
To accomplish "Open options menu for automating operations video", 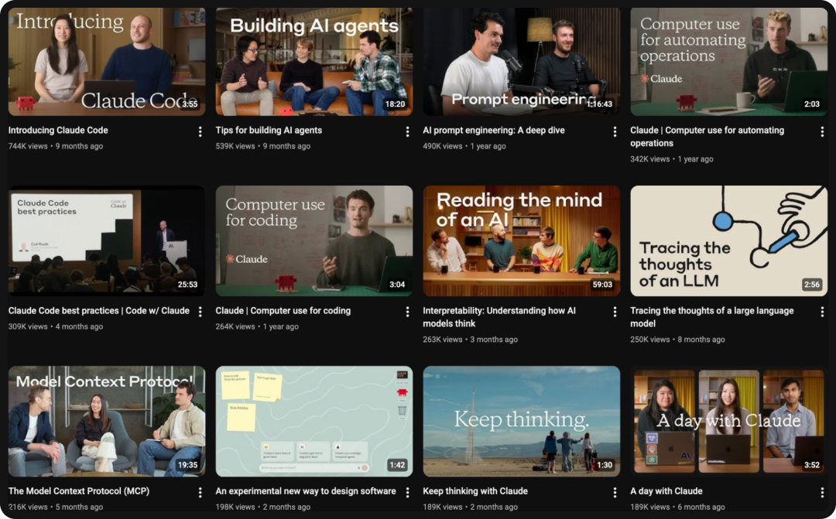I will coord(823,131).
